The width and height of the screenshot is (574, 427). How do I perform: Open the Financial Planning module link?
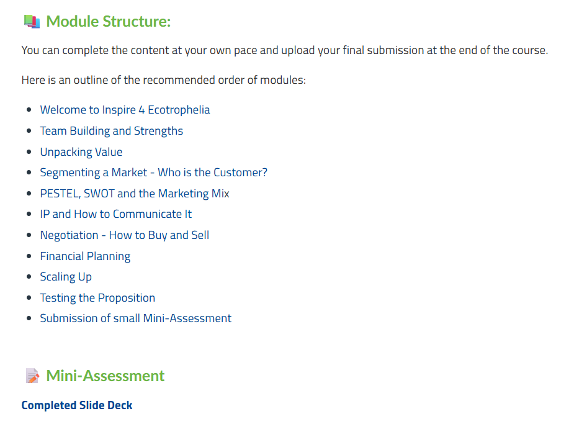(85, 256)
